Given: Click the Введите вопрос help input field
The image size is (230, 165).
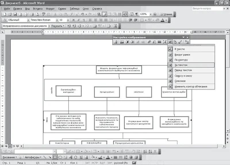Looking at the screenshot, I should tap(207, 9).
